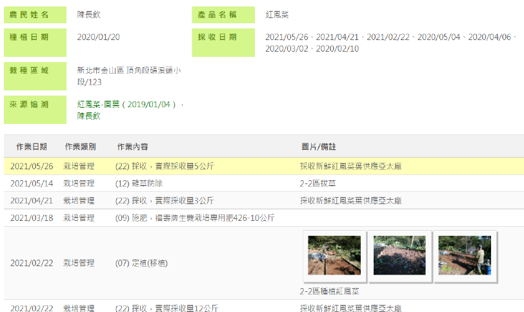Select the 作業日期 column header
The image size is (524, 312).
pos(32,147)
